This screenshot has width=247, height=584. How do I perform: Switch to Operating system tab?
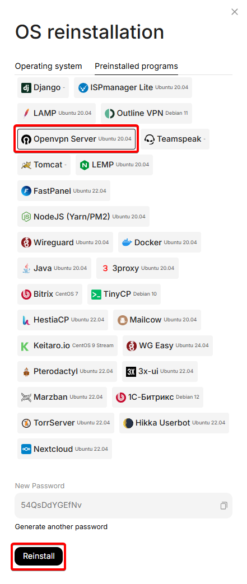pyautogui.click(x=48, y=66)
